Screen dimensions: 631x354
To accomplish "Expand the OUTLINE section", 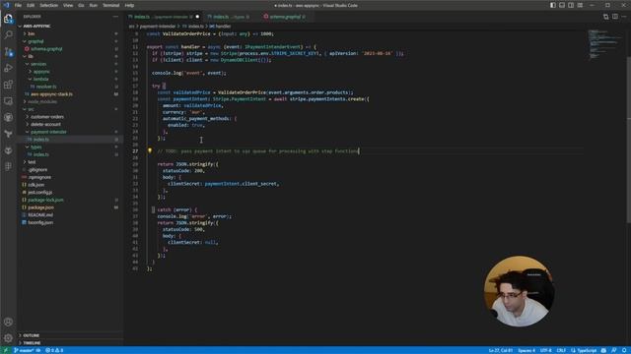I will pos(31,335).
